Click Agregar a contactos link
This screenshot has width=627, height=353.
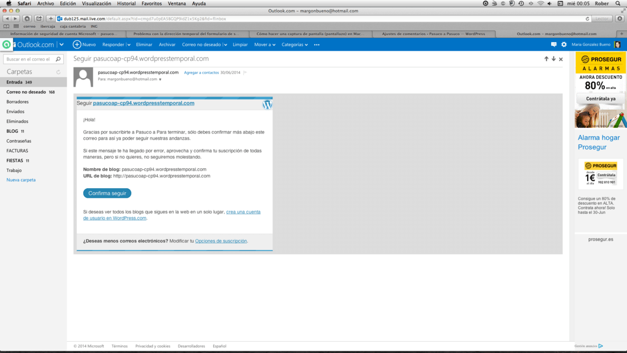pos(202,72)
